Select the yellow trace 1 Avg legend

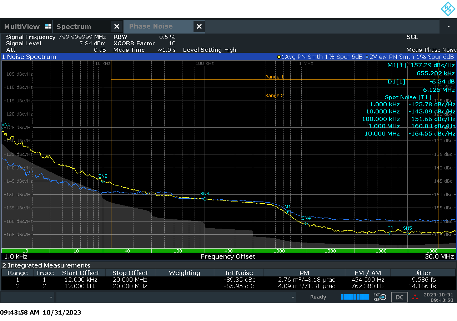pyautogui.click(x=320, y=57)
